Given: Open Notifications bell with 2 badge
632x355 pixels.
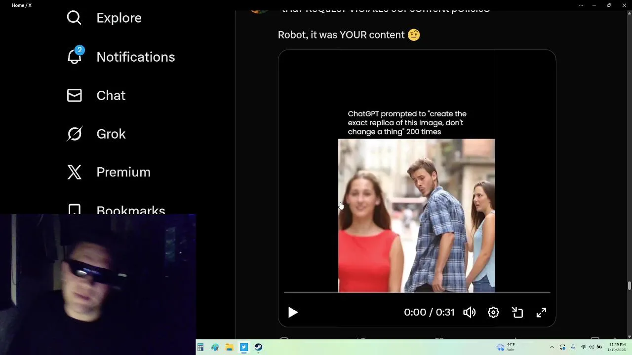Looking at the screenshot, I should (75, 56).
